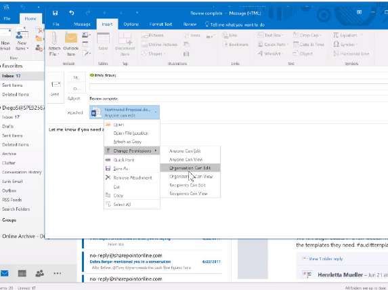This screenshot has width=388, height=290.
Task: Switch to Calendar view in navigation bar
Action: pos(22,274)
